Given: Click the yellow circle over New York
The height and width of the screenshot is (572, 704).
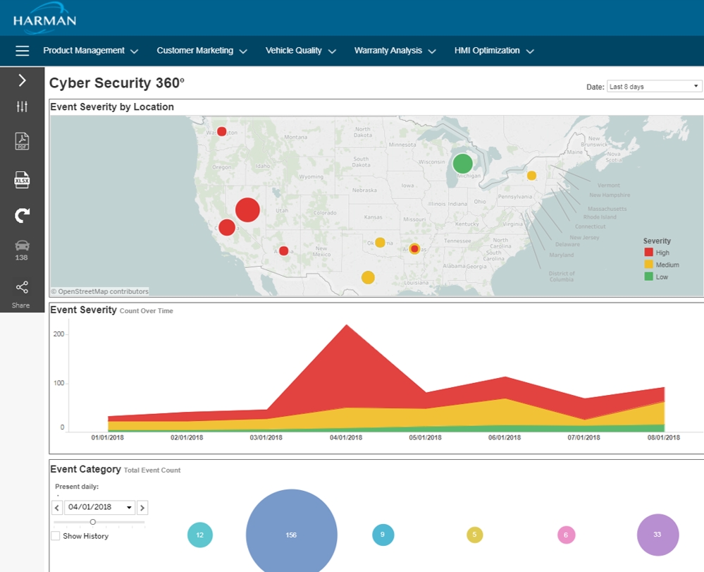Looking at the screenshot, I should [x=531, y=176].
